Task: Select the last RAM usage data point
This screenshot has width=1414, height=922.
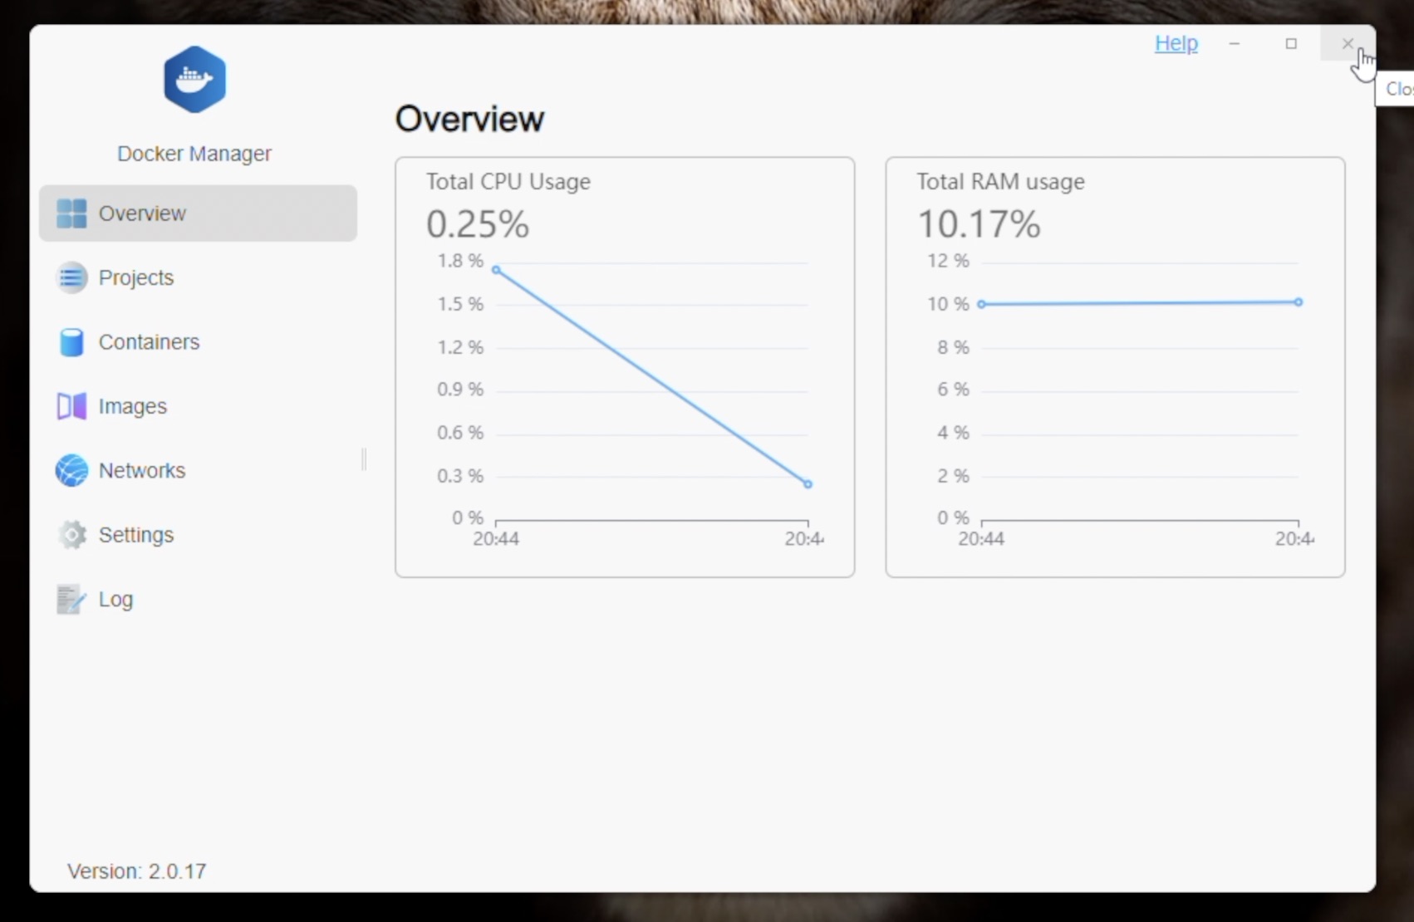Action: click(1298, 302)
